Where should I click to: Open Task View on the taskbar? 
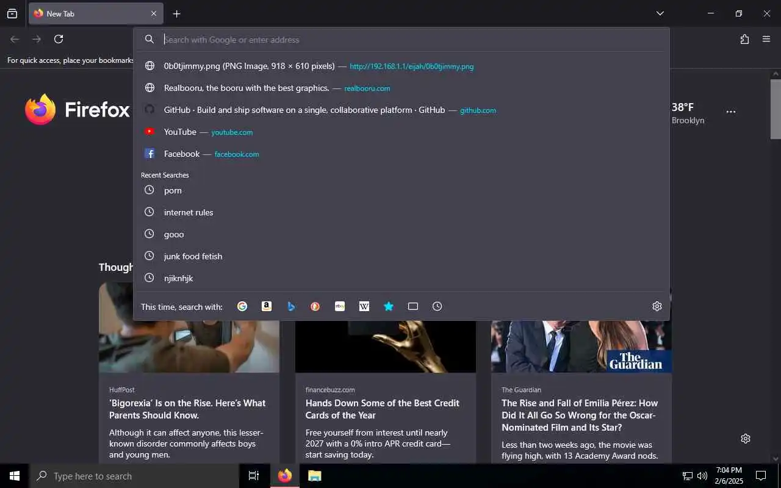tap(254, 476)
